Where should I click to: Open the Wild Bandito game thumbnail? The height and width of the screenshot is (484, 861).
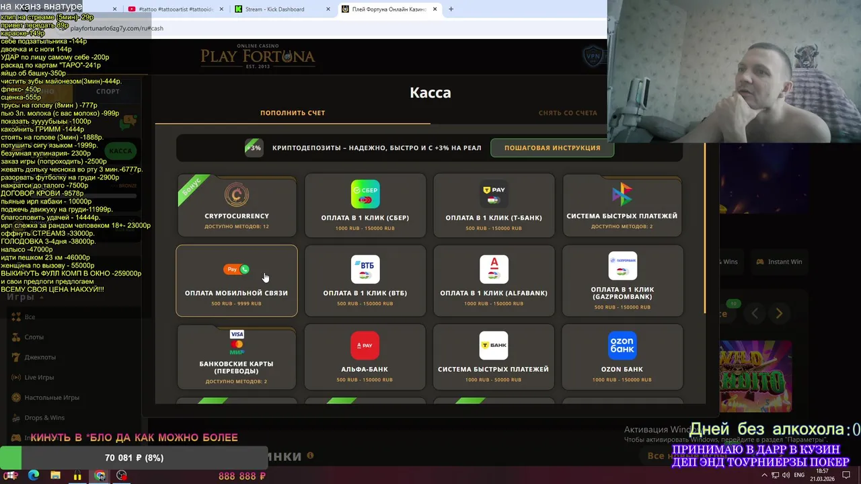pos(755,376)
